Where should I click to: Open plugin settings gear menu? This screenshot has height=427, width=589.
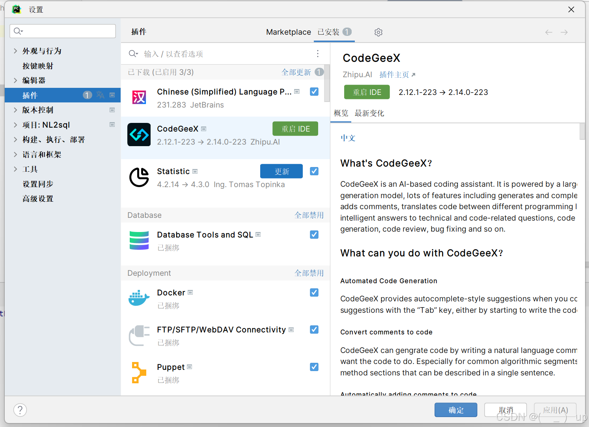click(x=378, y=32)
